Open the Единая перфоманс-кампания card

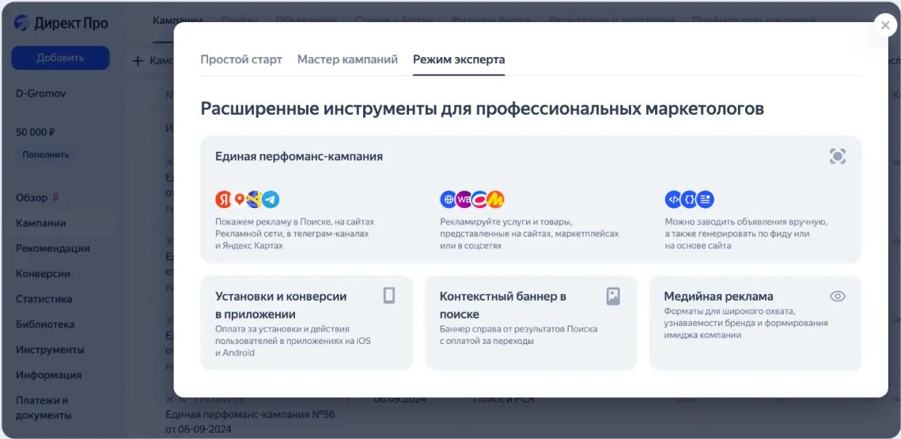(x=531, y=199)
